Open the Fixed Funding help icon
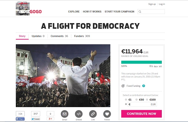This screenshot has width=188, height=122. (144, 86)
